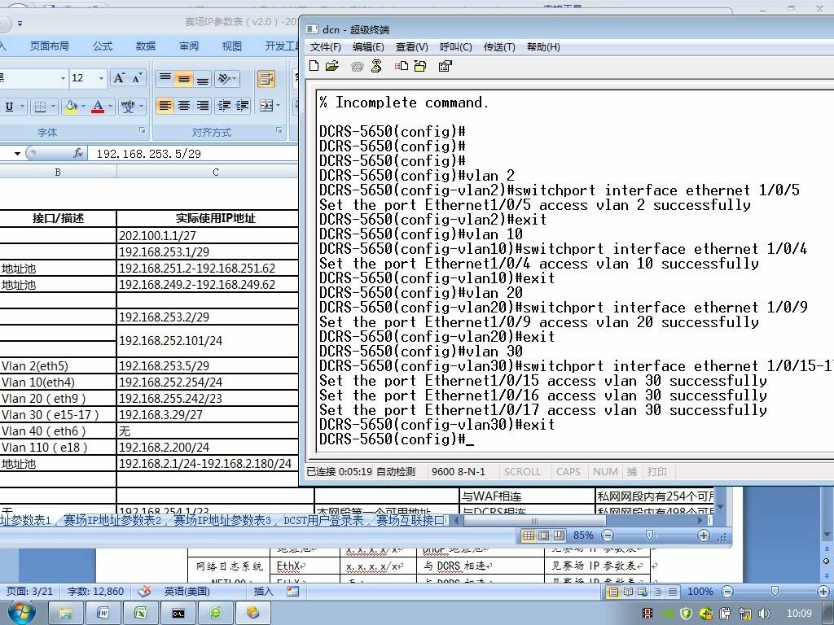Viewport: 834px width, 625px height.
Task: Click Excel taskbar button
Action: click(140, 614)
